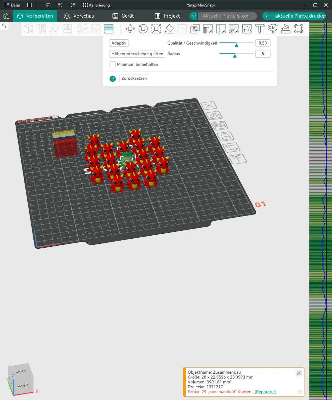Print the current plate with aktuelle Platte drucken
332x400 pixels.
click(x=298, y=16)
